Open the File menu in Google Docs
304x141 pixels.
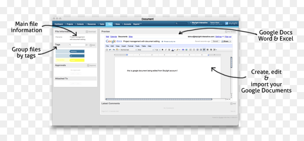pyautogui.click(x=107, y=46)
